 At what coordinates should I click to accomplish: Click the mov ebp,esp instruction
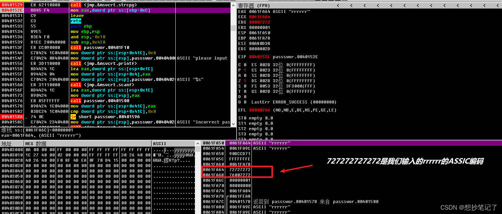tap(85, 32)
